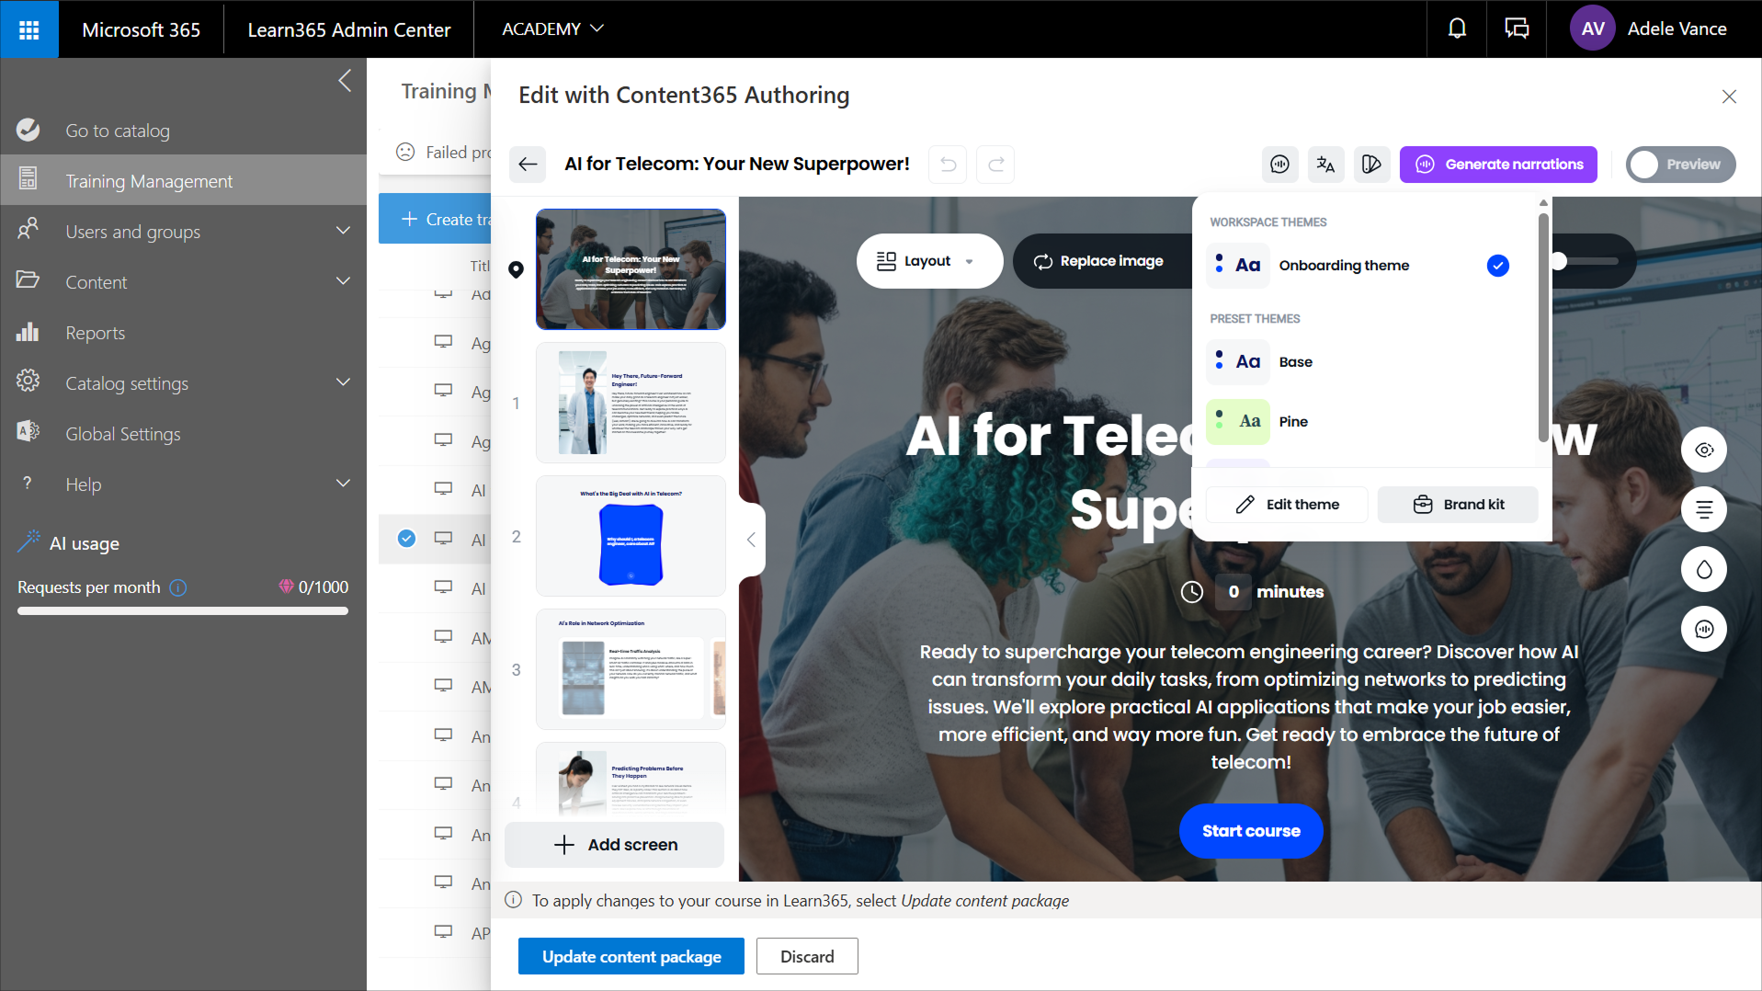Expand the ACADEMY workspace dropdown
1762x991 pixels.
pos(552,29)
